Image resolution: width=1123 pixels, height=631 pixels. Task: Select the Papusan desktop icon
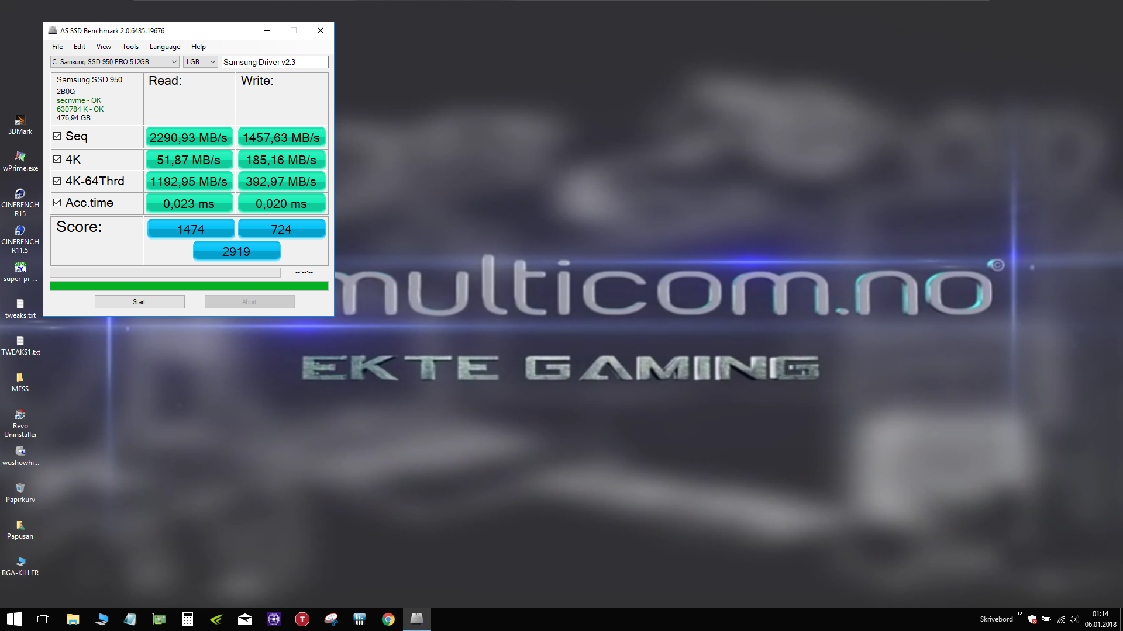(20, 530)
